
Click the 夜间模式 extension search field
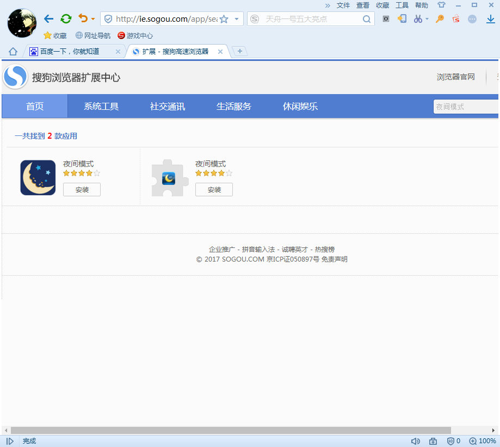coord(466,107)
